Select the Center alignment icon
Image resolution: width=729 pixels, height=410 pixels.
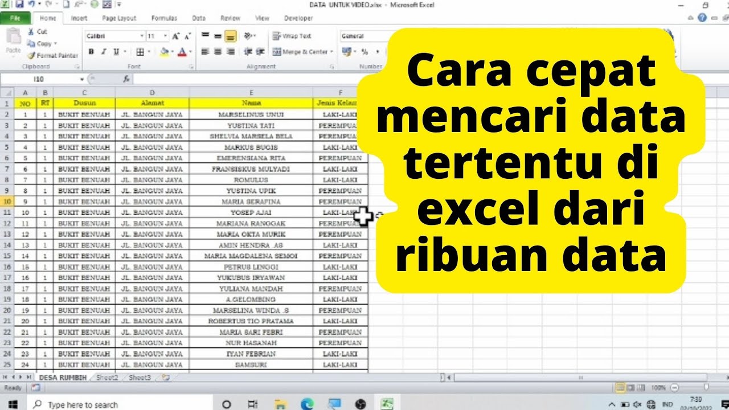coord(218,52)
